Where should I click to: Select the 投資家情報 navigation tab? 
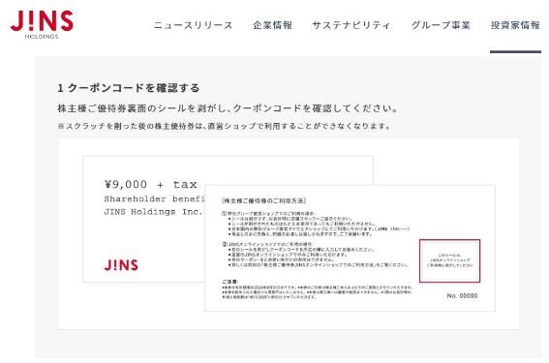[x=515, y=25]
